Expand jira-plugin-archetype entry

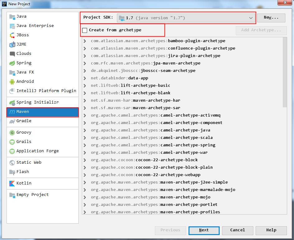(85, 56)
